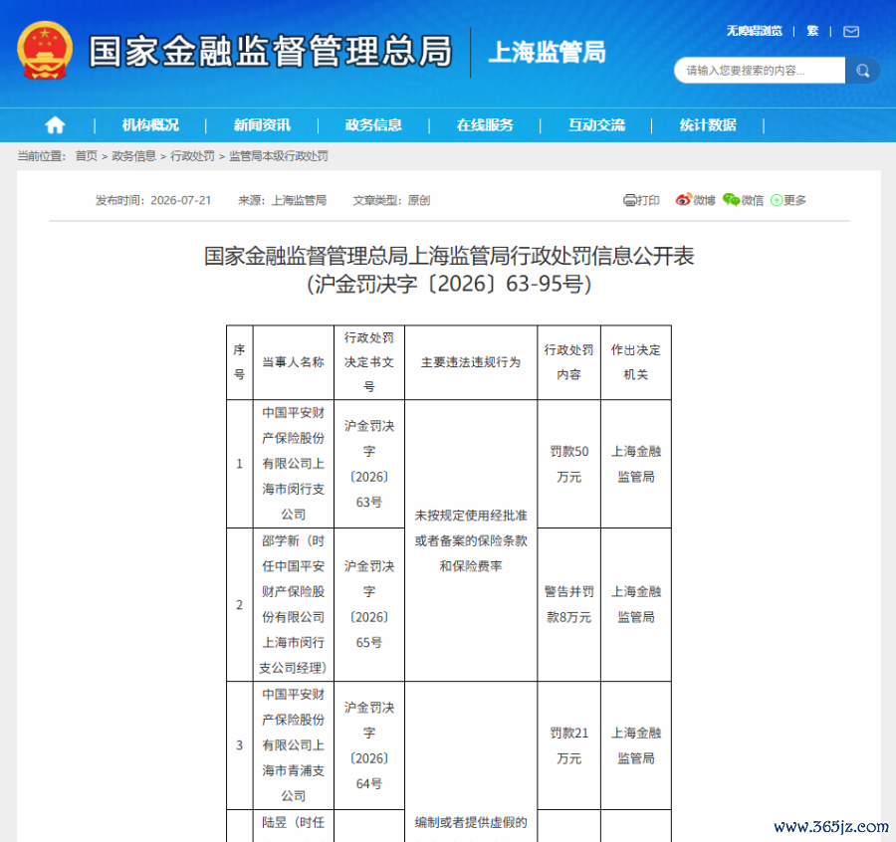
Task: Focus the search input field
Action: click(x=760, y=71)
